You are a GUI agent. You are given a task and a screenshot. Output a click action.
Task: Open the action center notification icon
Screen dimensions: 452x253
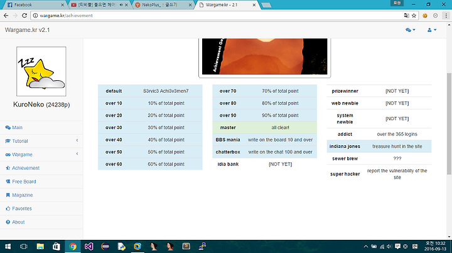397,246
